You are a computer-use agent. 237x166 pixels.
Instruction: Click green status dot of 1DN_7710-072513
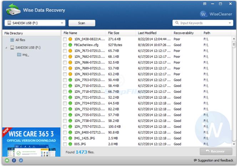pyautogui.click(x=70, y=86)
